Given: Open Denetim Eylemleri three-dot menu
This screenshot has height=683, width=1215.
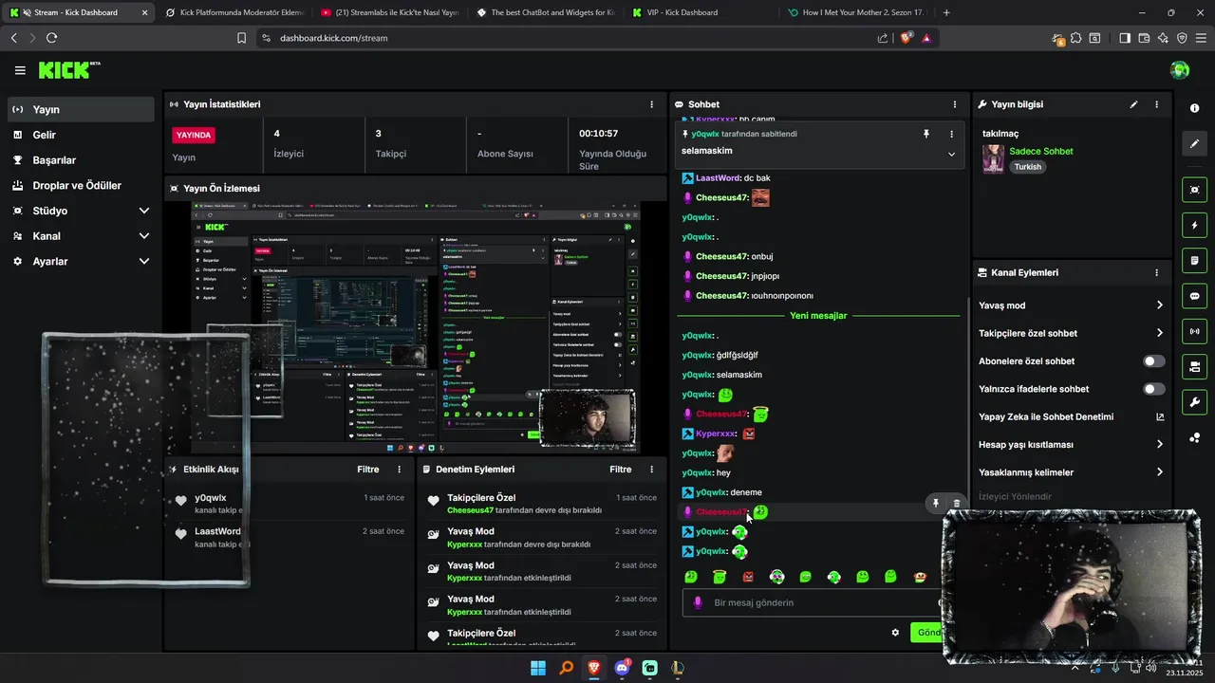Looking at the screenshot, I should [x=651, y=470].
